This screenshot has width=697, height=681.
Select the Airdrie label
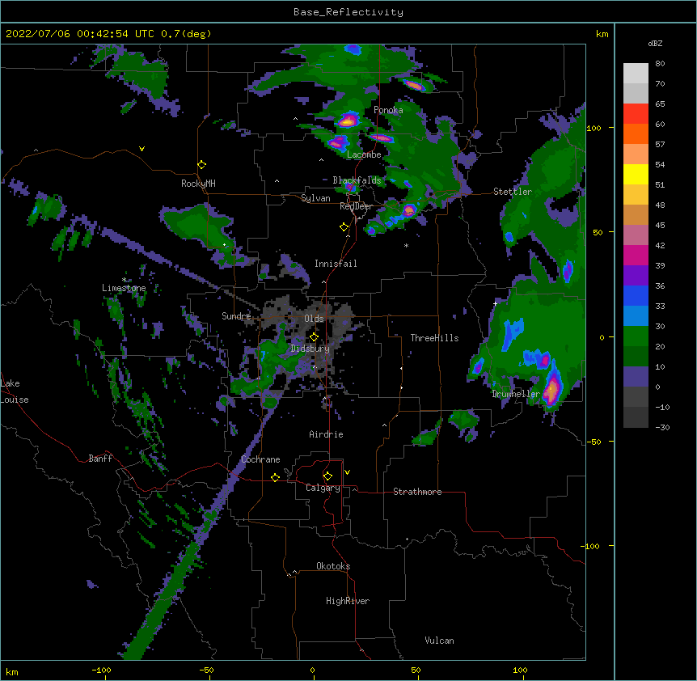[326, 434]
